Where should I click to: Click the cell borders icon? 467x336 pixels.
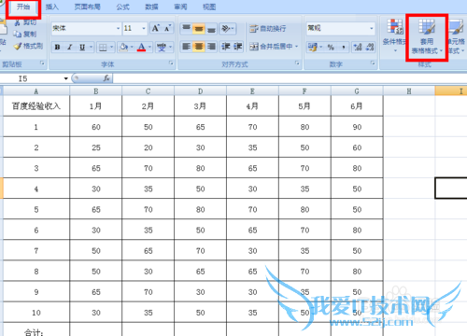(x=103, y=47)
